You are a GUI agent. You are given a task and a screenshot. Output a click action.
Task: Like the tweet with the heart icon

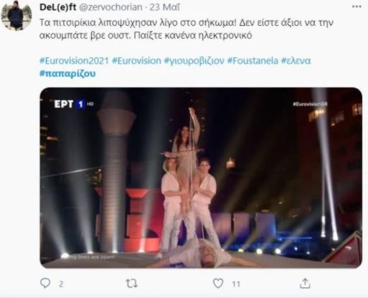(x=218, y=284)
